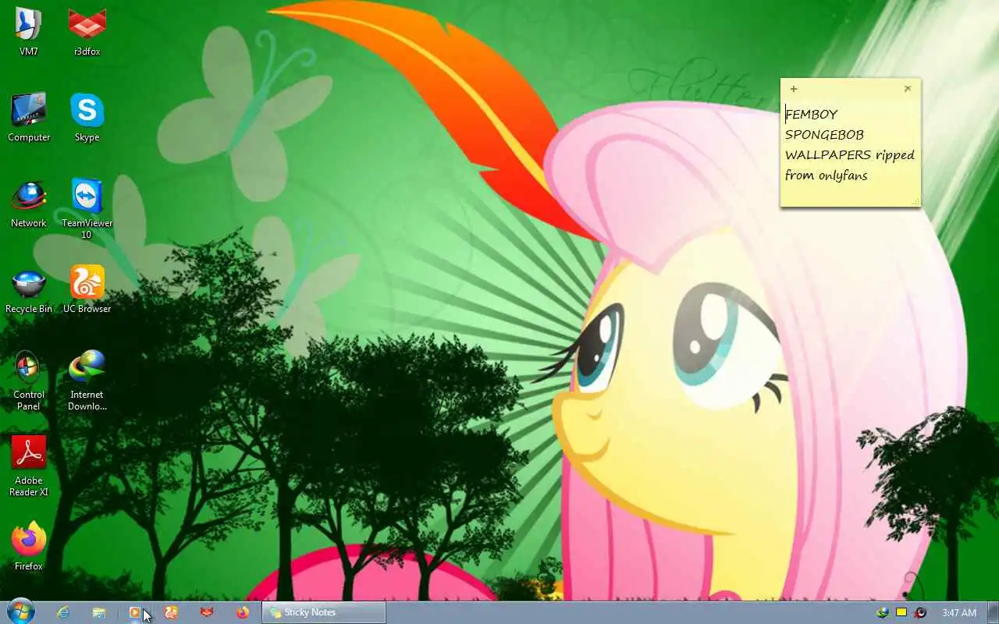Click the yellow sticky note tray icon

pos(901,612)
